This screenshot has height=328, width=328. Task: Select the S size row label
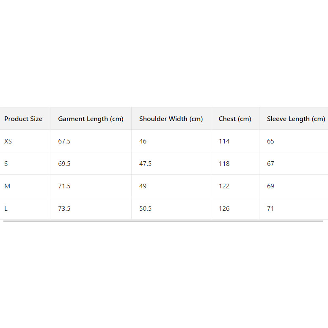6,164
